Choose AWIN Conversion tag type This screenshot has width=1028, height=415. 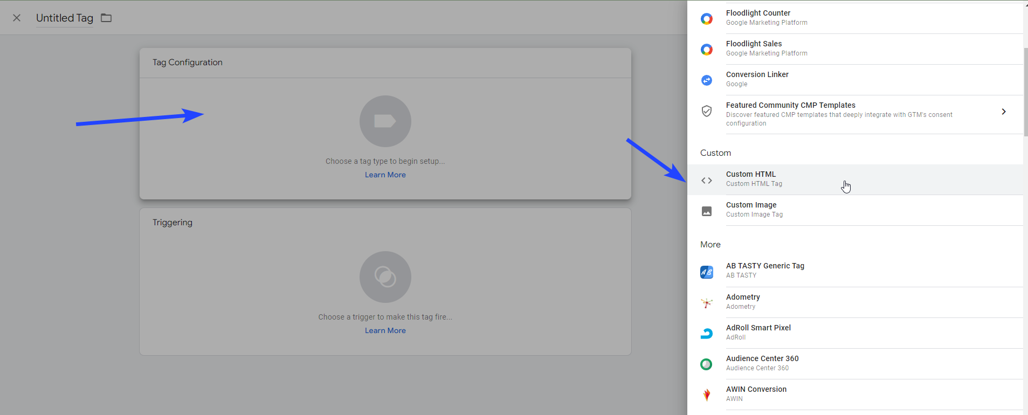tap(855, 394)
